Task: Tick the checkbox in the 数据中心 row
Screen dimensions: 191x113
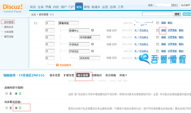Action: (158, 30)
